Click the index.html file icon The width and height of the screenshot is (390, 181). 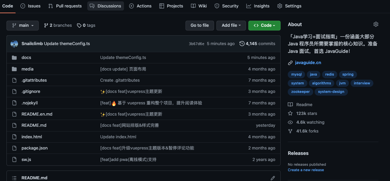pyautogui.click(x=14, y=137)
